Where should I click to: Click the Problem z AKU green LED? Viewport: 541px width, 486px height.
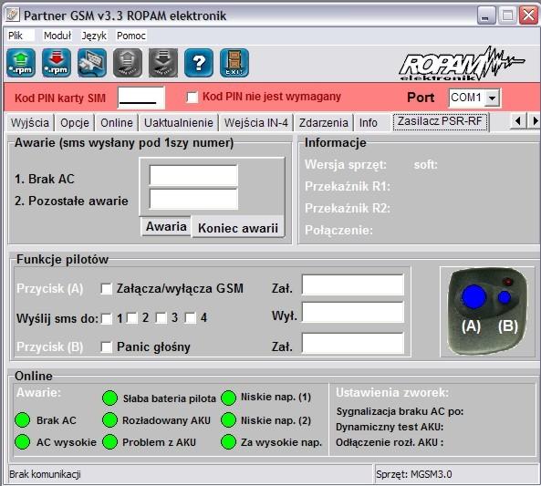click(x=110, y=442)
